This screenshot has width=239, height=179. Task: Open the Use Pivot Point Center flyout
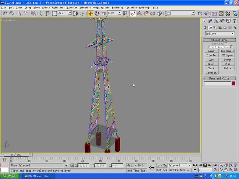pos(125,14)
